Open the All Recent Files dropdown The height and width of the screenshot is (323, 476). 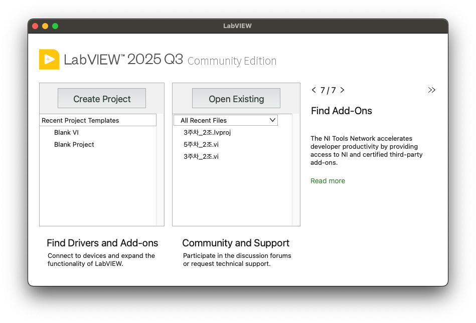point(226,120)
